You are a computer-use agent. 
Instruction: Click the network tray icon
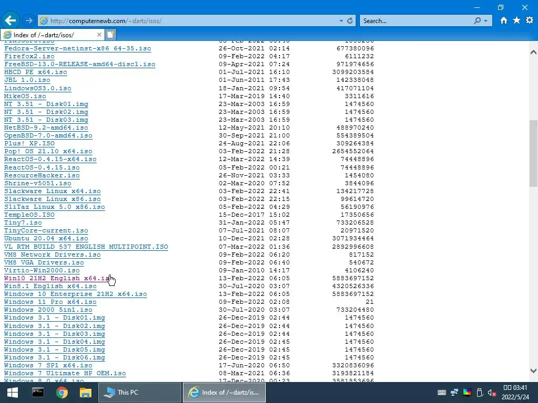point(454,393)
